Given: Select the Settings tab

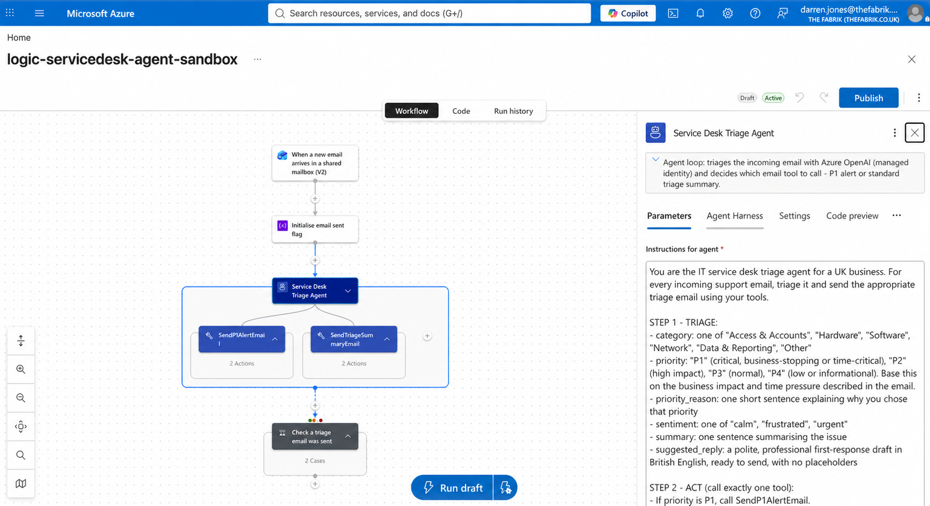Looking at the screenshot, I should (x=795, y=216).
